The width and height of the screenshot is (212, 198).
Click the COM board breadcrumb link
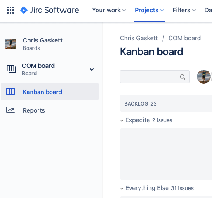click(x=184, y=38)
